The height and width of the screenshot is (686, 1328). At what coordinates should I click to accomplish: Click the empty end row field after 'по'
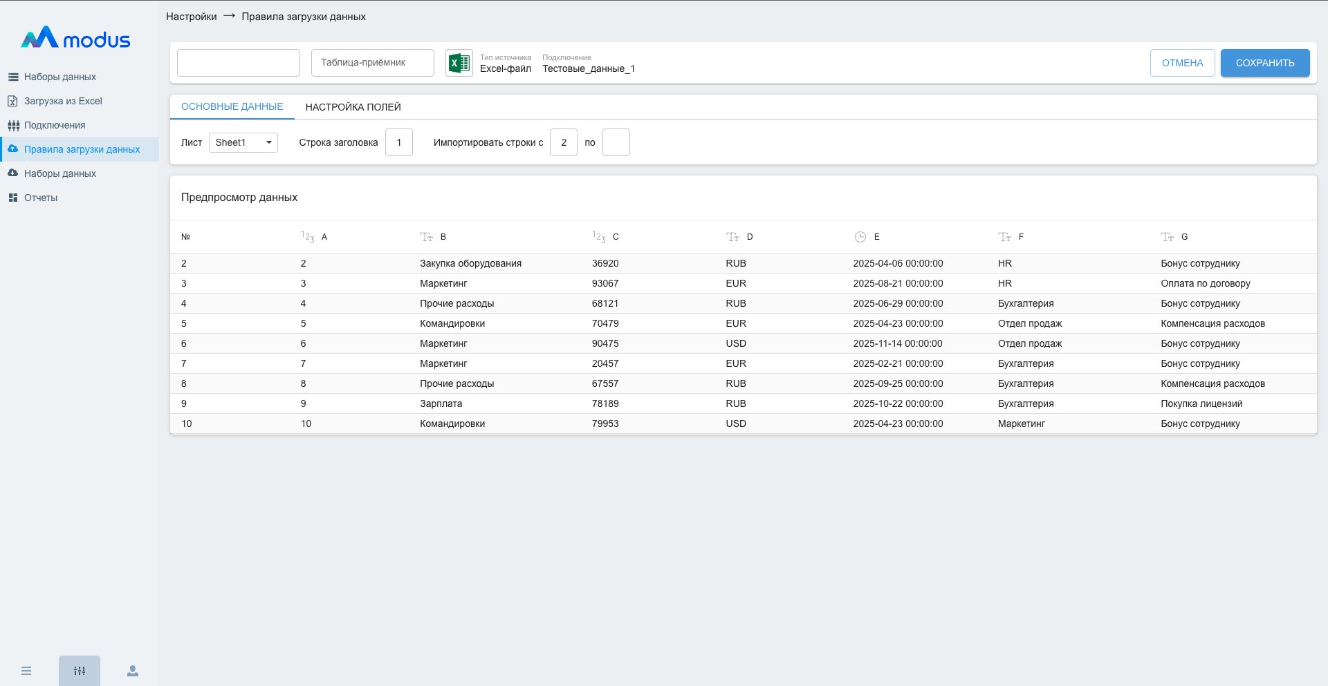[616, 142]
